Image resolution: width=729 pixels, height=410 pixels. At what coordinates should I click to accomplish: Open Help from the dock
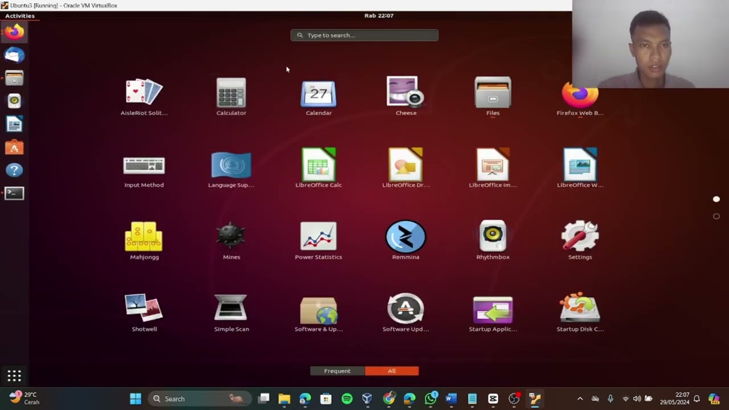click(x=14, y=170)
